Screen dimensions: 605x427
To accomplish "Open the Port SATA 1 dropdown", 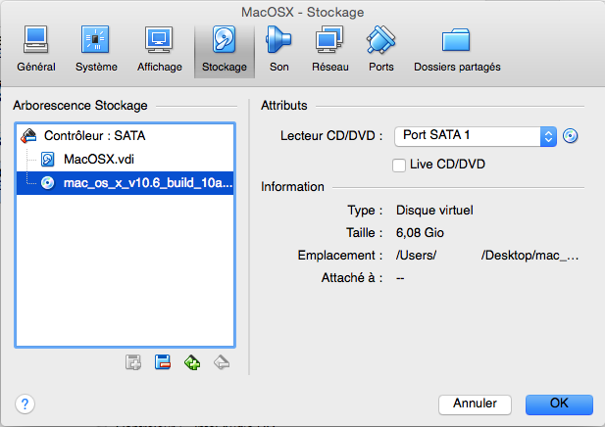I will point(476,136).
